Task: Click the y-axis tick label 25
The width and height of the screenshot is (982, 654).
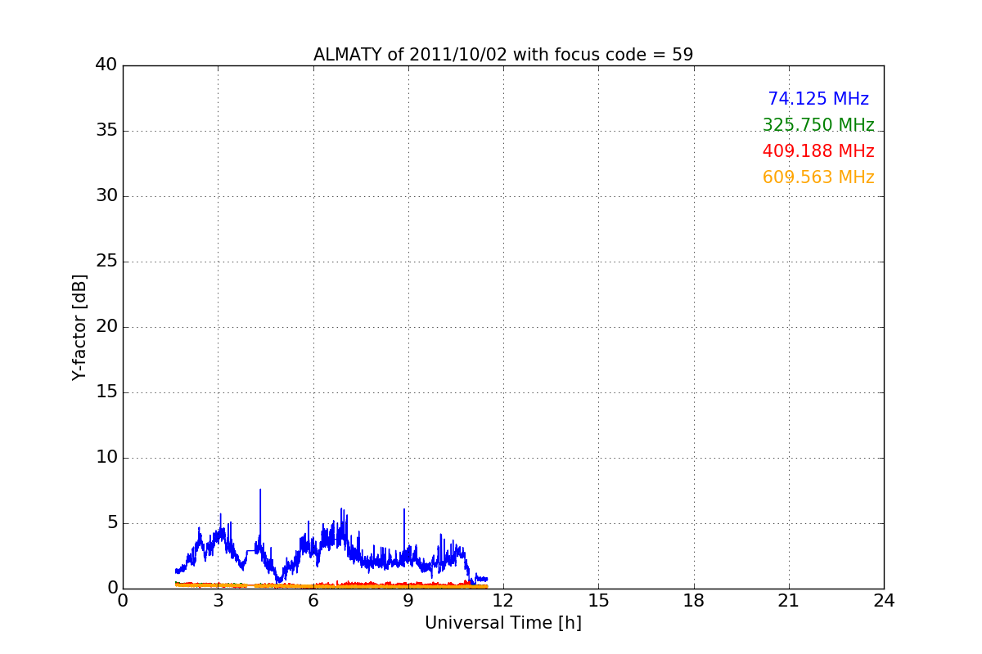Action: pyautogui.click(x=106, y=262)
